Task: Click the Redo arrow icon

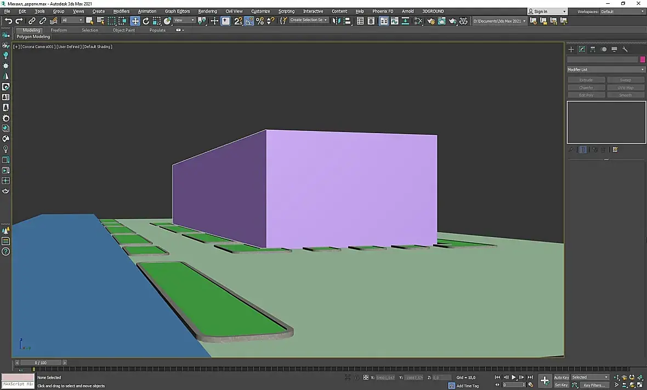Action: pos(19,21)
